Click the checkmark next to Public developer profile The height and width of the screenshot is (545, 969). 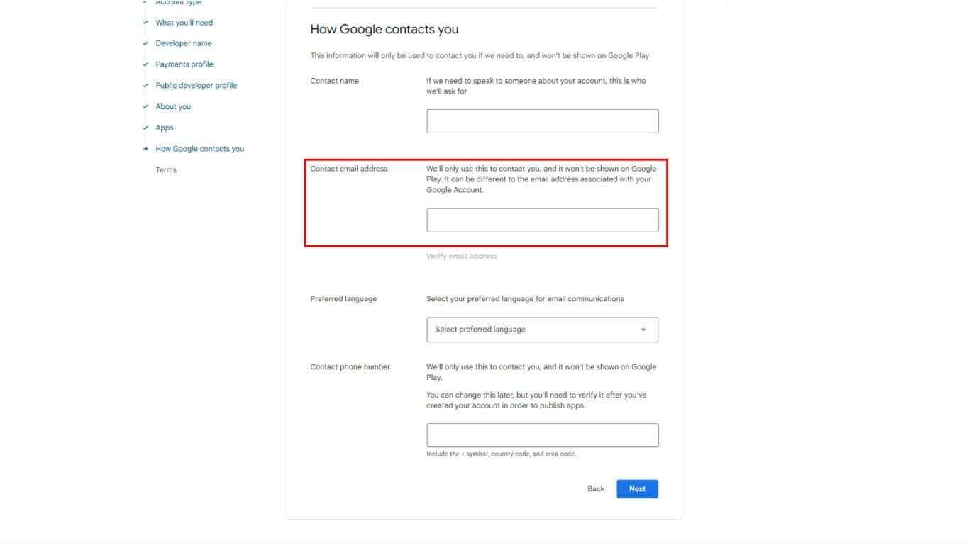145,86
